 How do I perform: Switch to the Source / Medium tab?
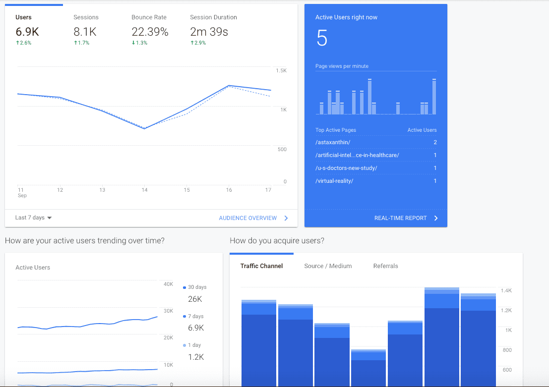(x=328, y=266)
